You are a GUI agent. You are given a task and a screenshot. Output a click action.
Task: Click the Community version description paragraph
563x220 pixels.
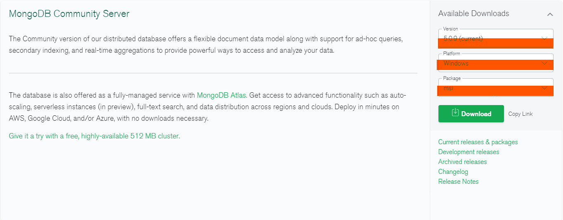pos(206,44)
